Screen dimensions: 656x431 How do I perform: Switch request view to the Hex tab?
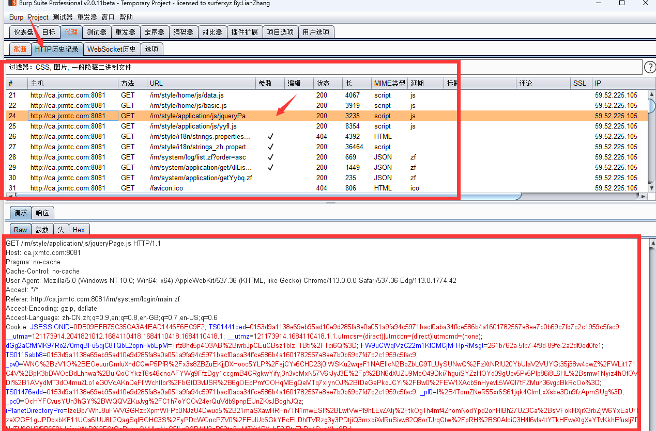(x=79, y=230)
